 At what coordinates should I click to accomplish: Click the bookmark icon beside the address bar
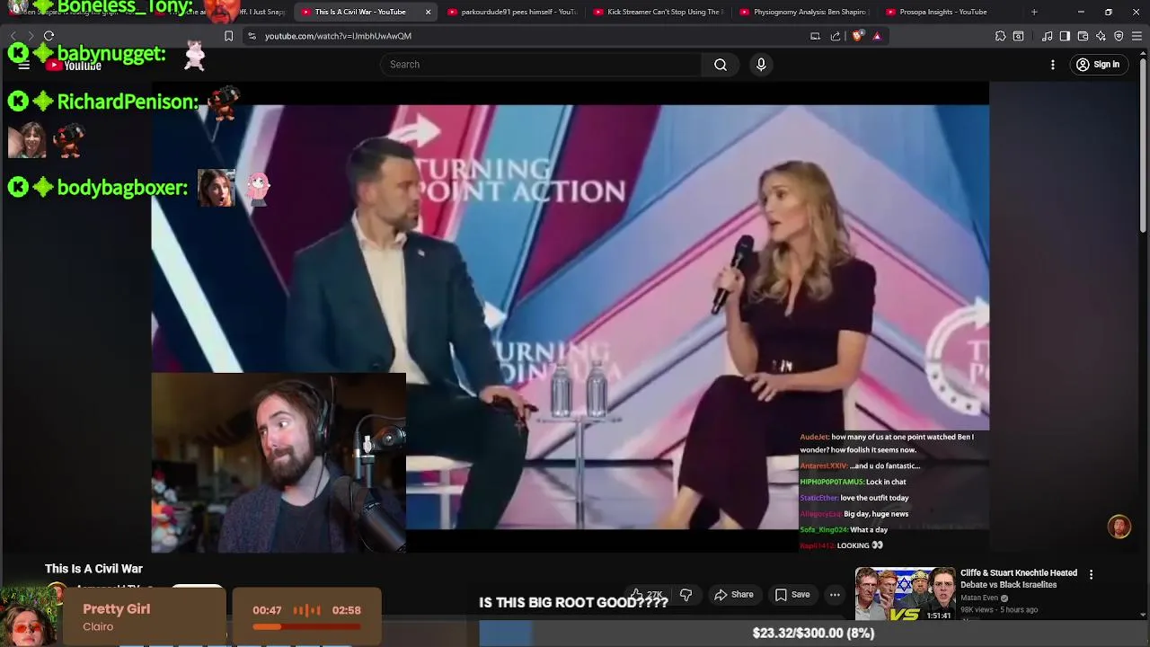tap(228, 36)
